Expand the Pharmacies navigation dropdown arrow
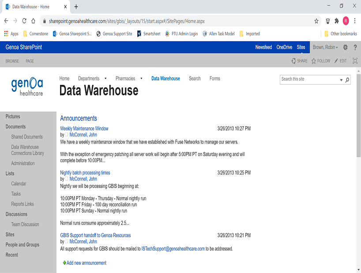The height and width of the screenshot is (273, 361). coord(141,79)
